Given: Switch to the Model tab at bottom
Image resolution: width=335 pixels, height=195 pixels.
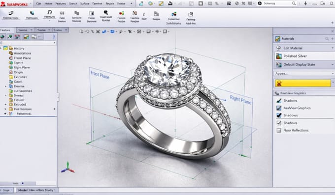Looking at the screenshot, I should click(x=23, y=190).
